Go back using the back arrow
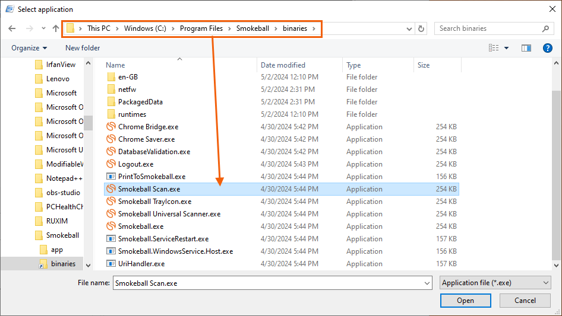 pos(12,28)
